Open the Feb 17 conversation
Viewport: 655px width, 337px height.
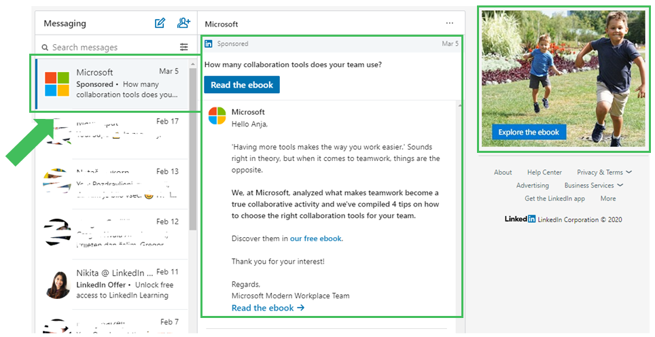[x=112, y=134]
